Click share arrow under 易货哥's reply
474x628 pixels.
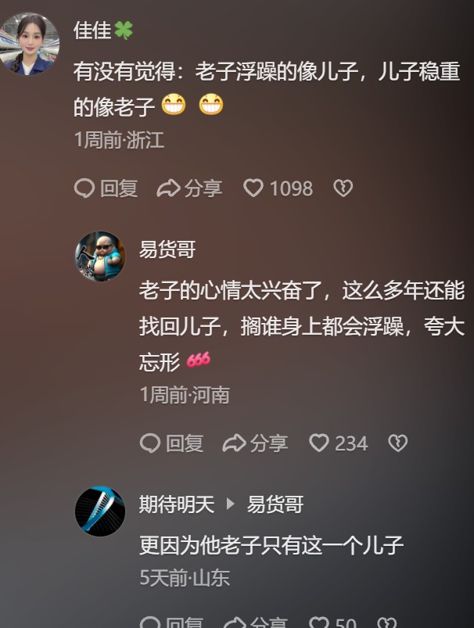(x=234, y=443)
